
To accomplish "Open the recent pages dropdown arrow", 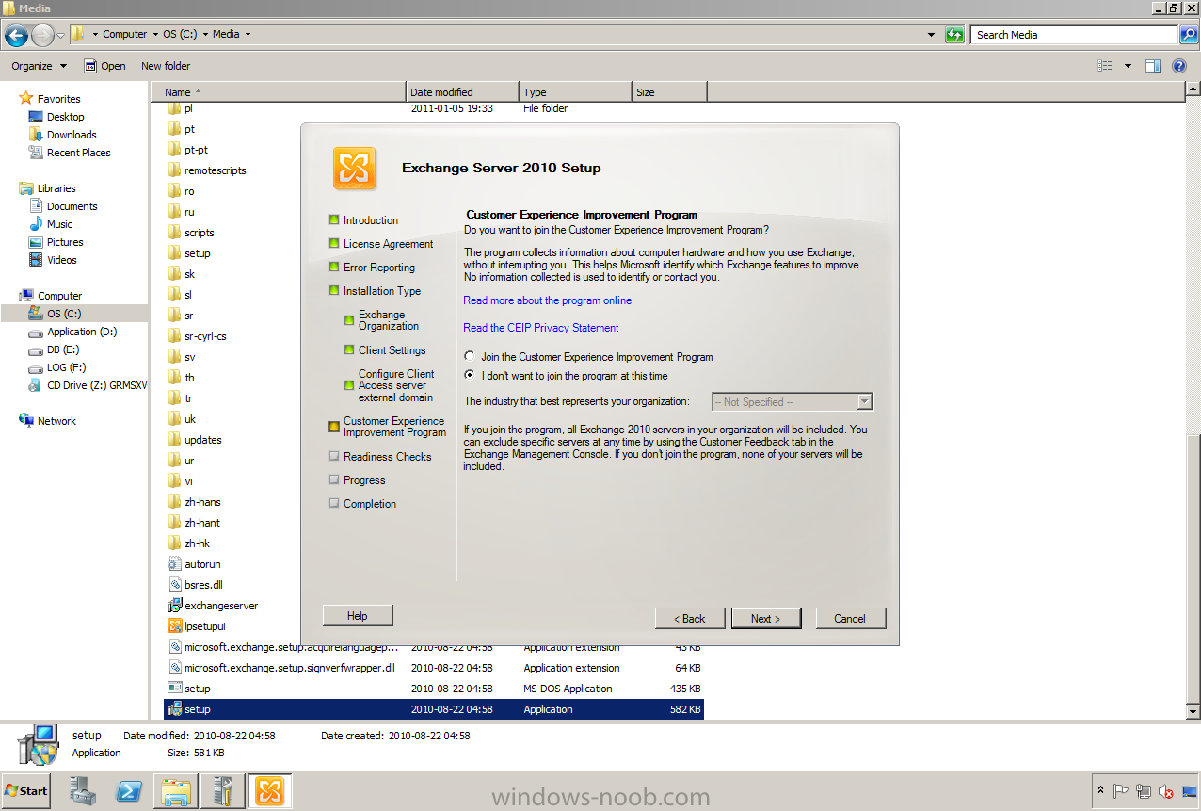I will [x=61, y=35].
